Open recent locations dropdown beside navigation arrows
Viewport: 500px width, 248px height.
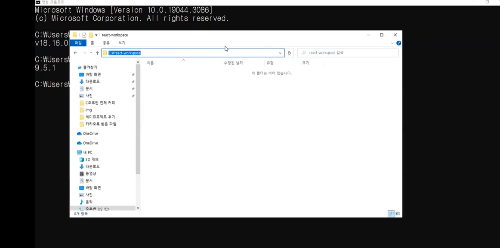pyautogui.click(x=91, y=53)
